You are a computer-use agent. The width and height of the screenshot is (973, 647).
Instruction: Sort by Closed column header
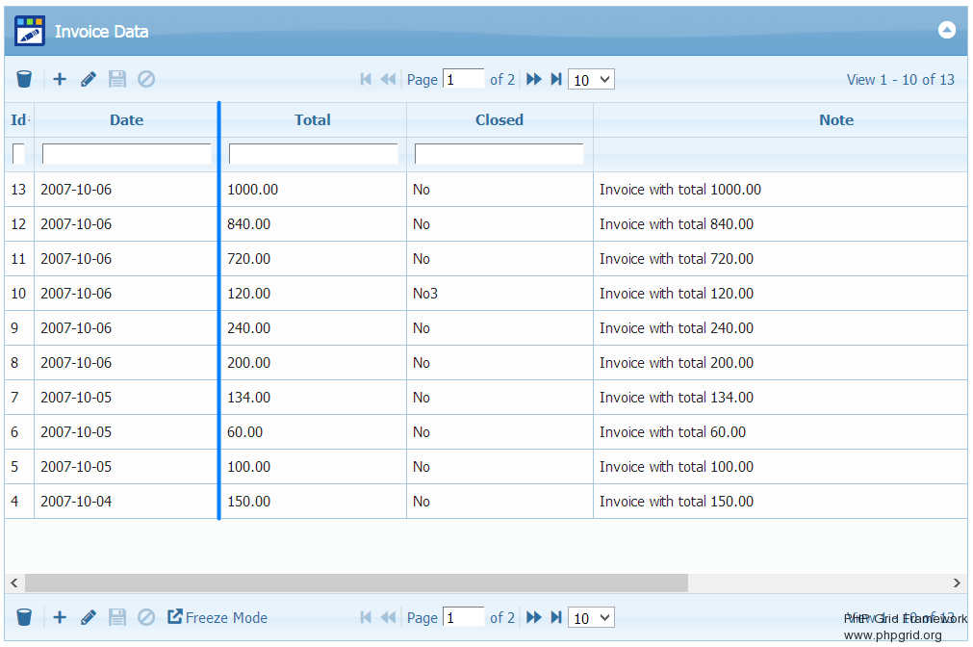click(x=499, y=120)
